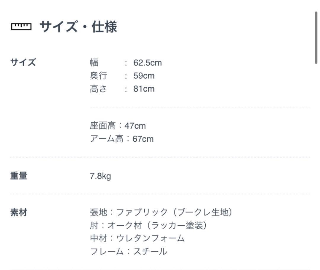Viewport: 320px width, 270px height.
Task: Click the 奥行 depth label
Action: click(x=99, y=76)
